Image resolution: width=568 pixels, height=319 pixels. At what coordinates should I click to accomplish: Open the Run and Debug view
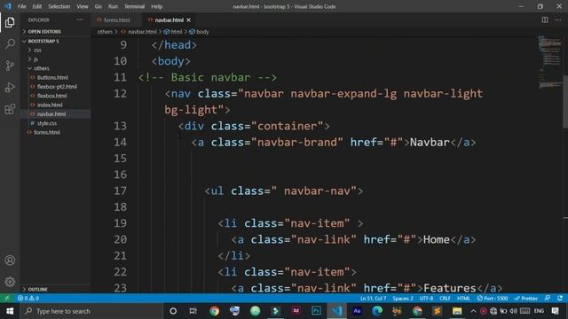(10, 87)
